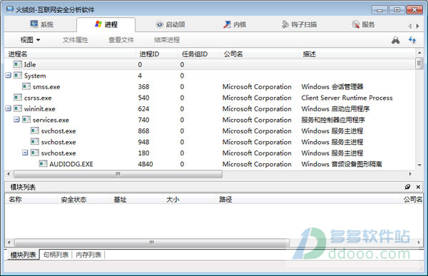Viewport: 428px width, 276px height.
Task: Click the module list horizontal scrollbar thumb
Action: coord(152,242)
